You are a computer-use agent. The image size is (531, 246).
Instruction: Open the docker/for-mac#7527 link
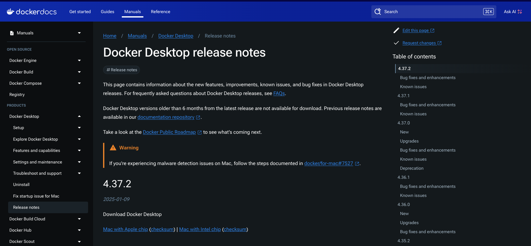tap(329, 163)
